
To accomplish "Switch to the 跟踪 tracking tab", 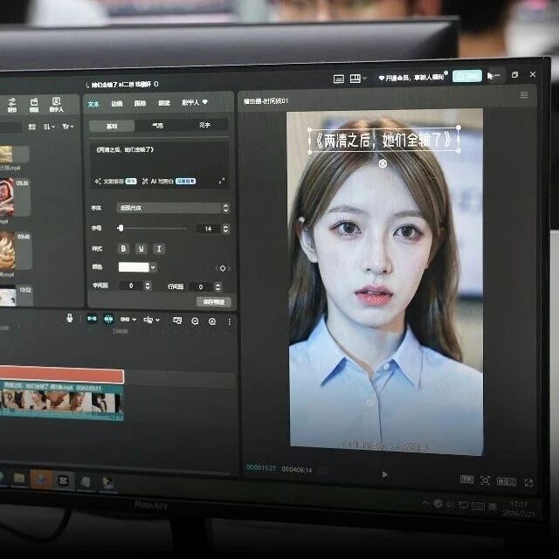I will [140, 103].
